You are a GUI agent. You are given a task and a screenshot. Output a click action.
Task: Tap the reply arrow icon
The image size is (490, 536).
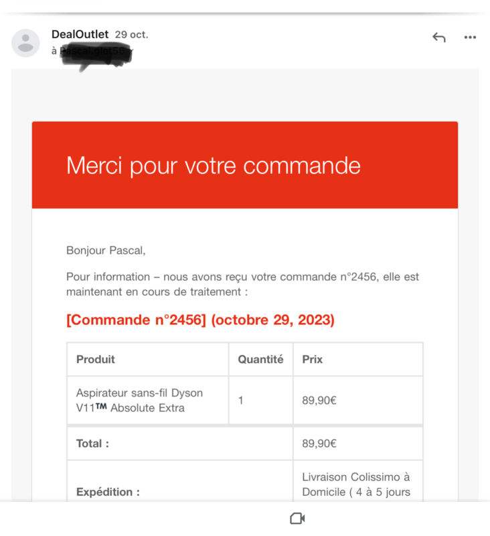click(x=438, y=37)
